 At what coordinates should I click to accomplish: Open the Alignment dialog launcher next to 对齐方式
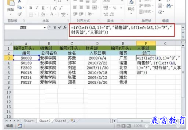pos(99,21)
